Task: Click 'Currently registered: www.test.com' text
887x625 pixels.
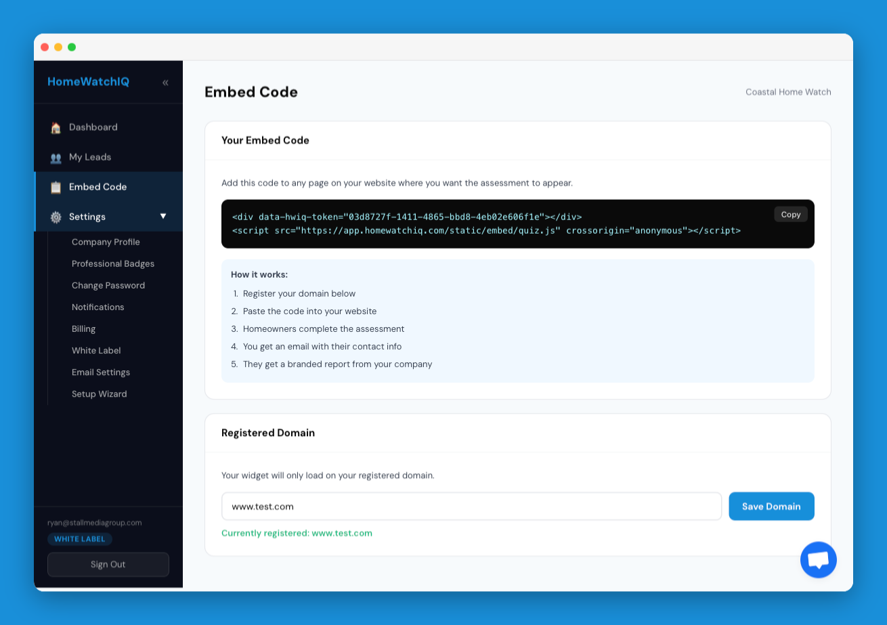Action: (297, 533)
